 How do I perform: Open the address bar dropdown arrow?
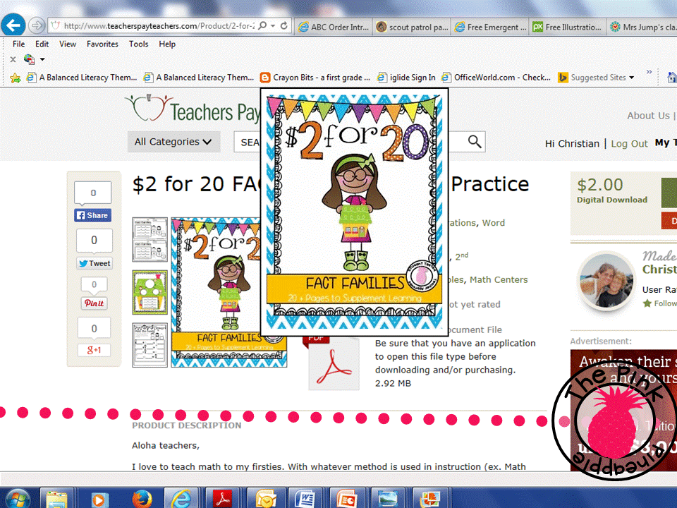273,26
